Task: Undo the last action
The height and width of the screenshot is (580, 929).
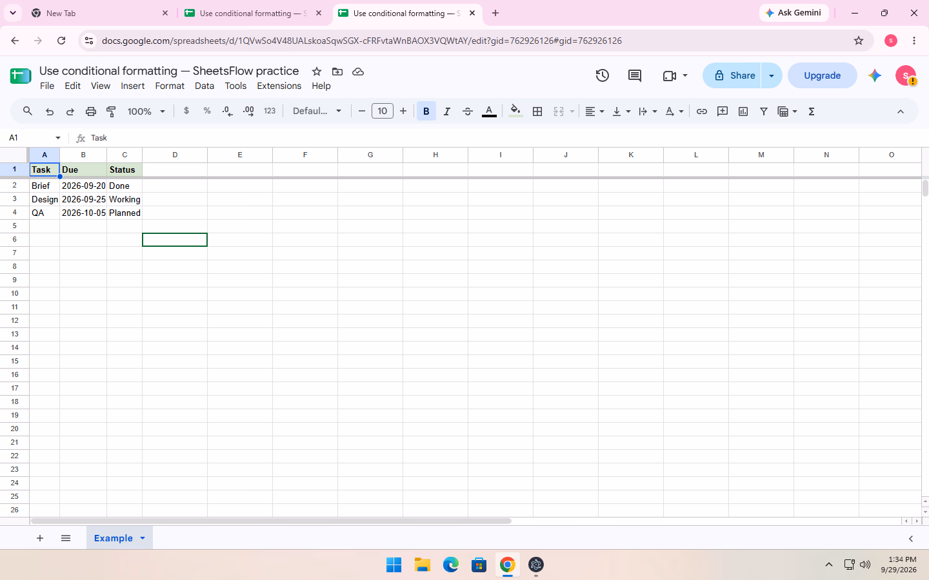Action: (50, 111)
